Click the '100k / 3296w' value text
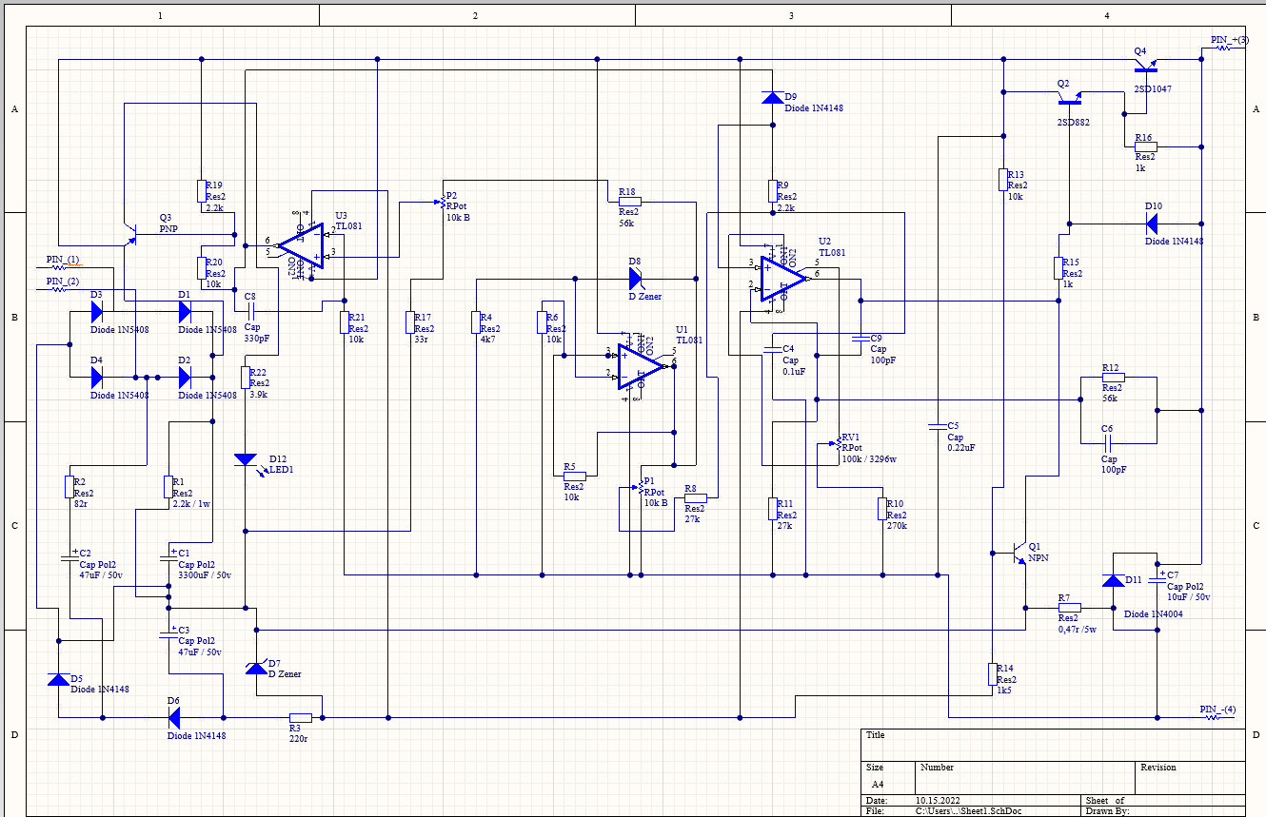 click(869, 458)
